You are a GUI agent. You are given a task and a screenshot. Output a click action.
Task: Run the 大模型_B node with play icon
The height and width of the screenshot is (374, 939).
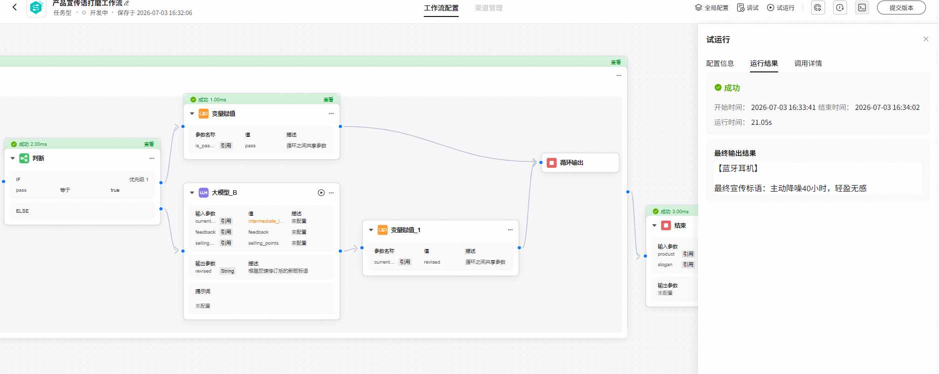[x=321, y=193]
